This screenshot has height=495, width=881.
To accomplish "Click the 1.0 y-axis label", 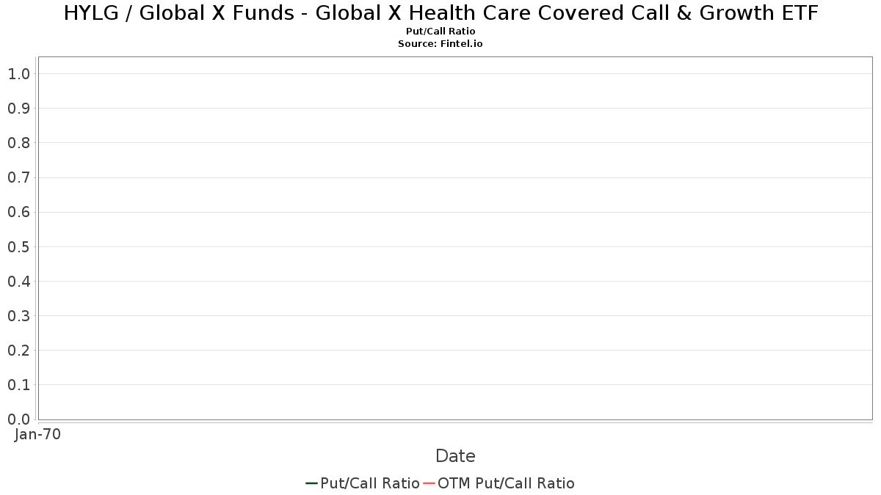I will (x=18, y=74).
